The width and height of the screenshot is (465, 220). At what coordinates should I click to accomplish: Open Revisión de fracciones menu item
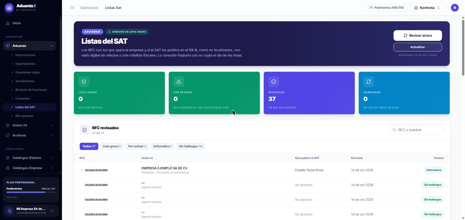tap(31, 90)
